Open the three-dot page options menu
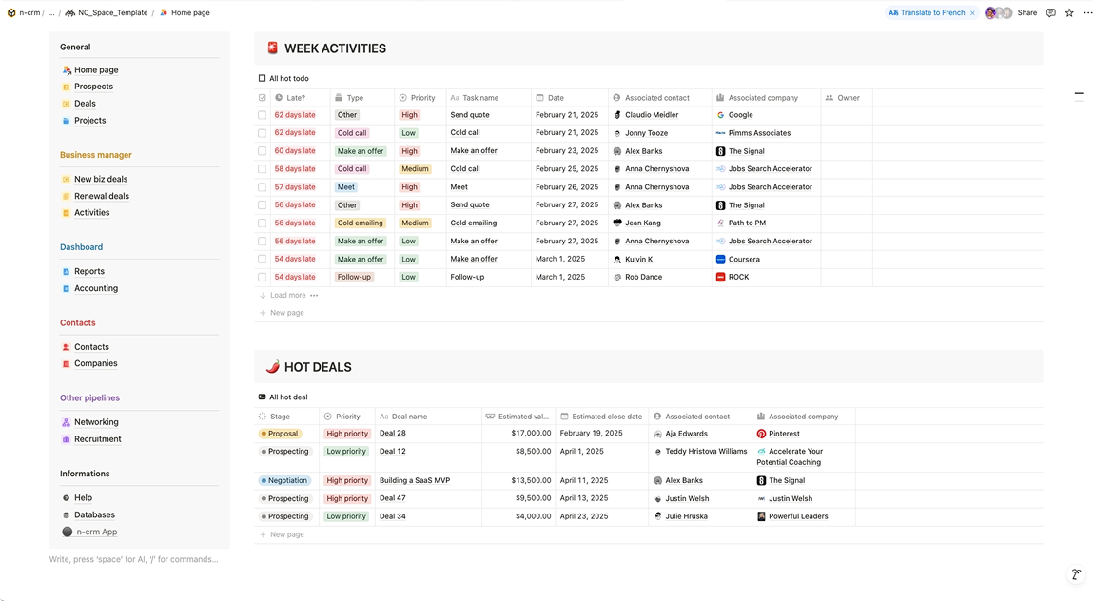The image size is (1094, 601). [x=1087, y=12]
